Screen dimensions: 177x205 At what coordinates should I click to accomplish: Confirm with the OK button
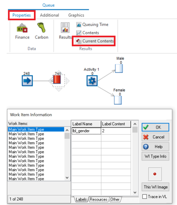155,127
